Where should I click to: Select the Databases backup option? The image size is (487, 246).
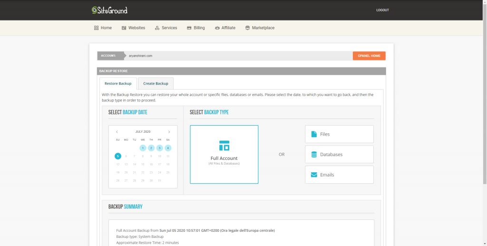(339, 155)
